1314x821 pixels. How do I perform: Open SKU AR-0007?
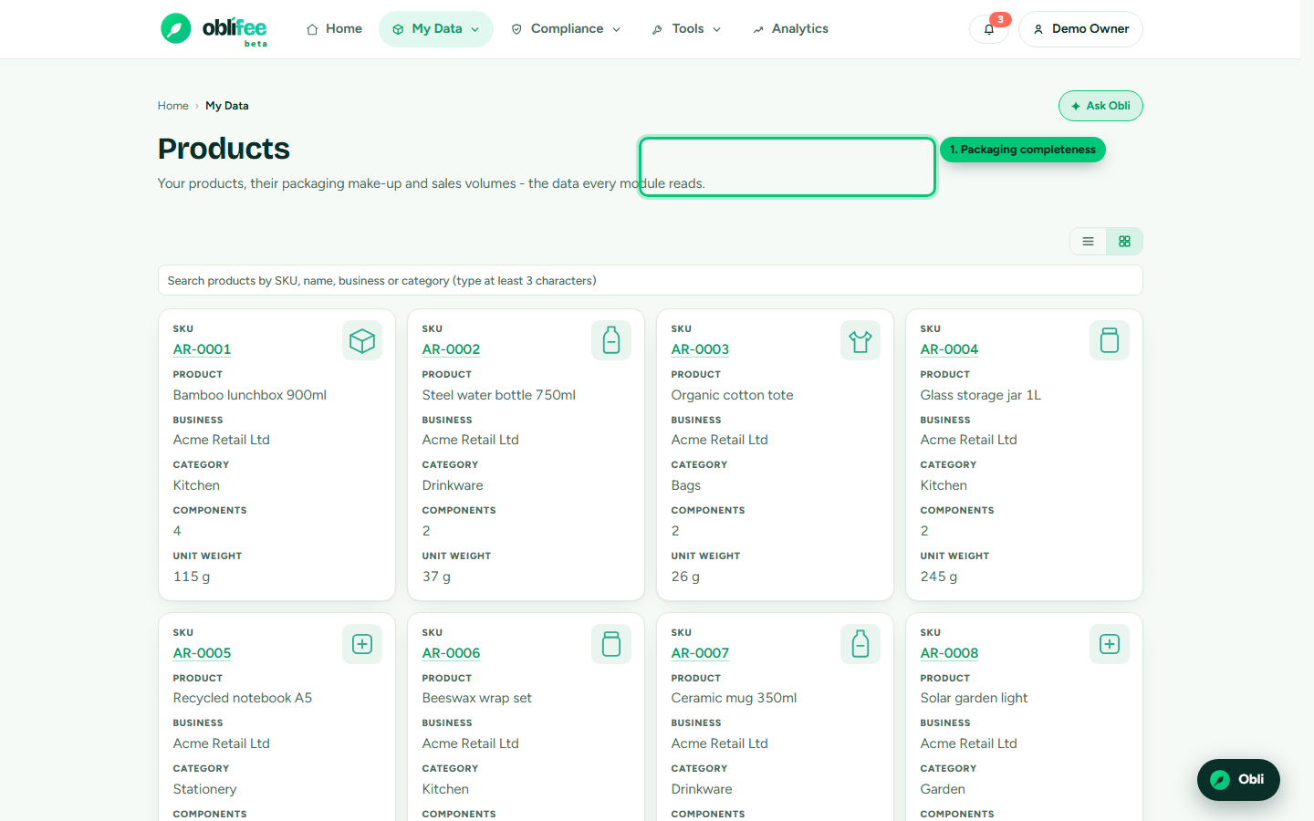tap(700, 653)
